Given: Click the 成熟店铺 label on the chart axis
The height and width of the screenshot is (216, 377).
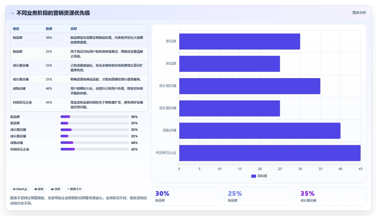Looking at the screenshot, I should (x=169, y=130).
